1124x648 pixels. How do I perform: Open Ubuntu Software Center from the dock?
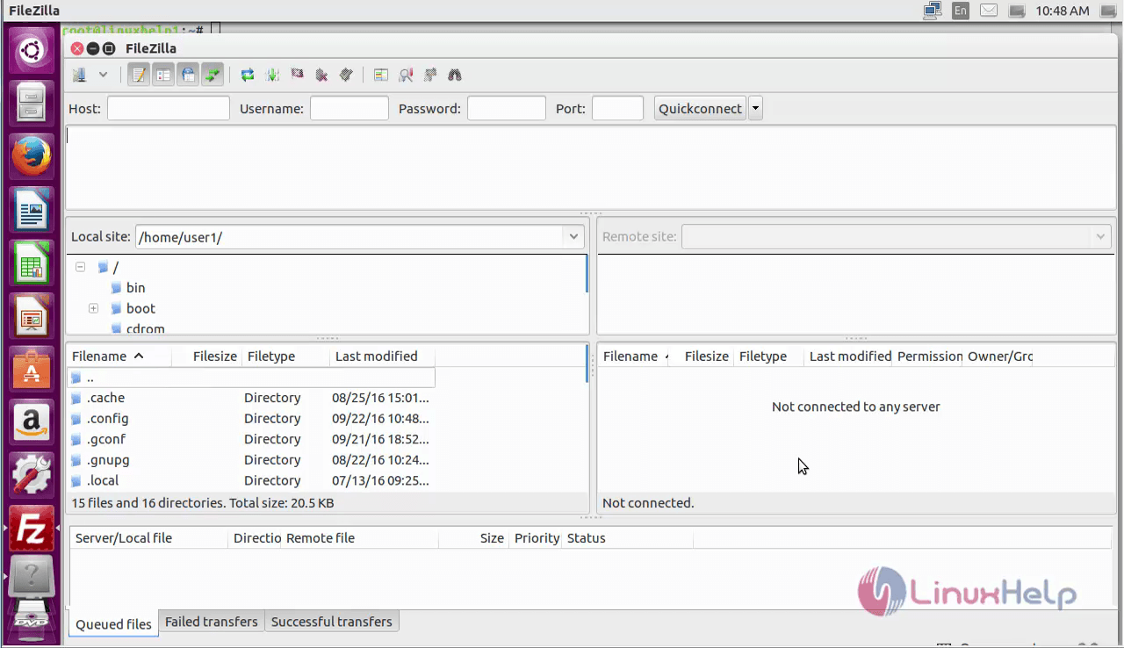[x=32, y=370]
